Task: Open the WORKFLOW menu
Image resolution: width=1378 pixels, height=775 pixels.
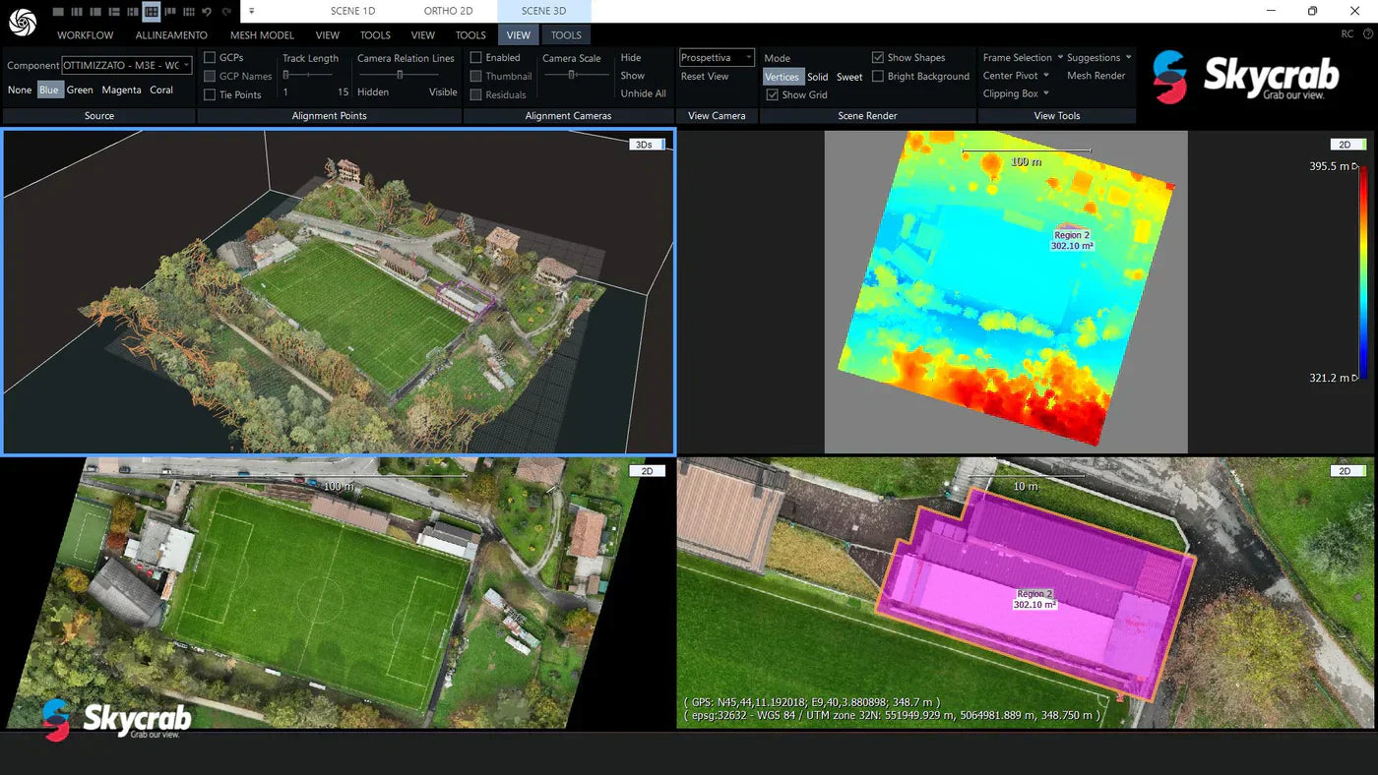Action: tap(85, 34)
